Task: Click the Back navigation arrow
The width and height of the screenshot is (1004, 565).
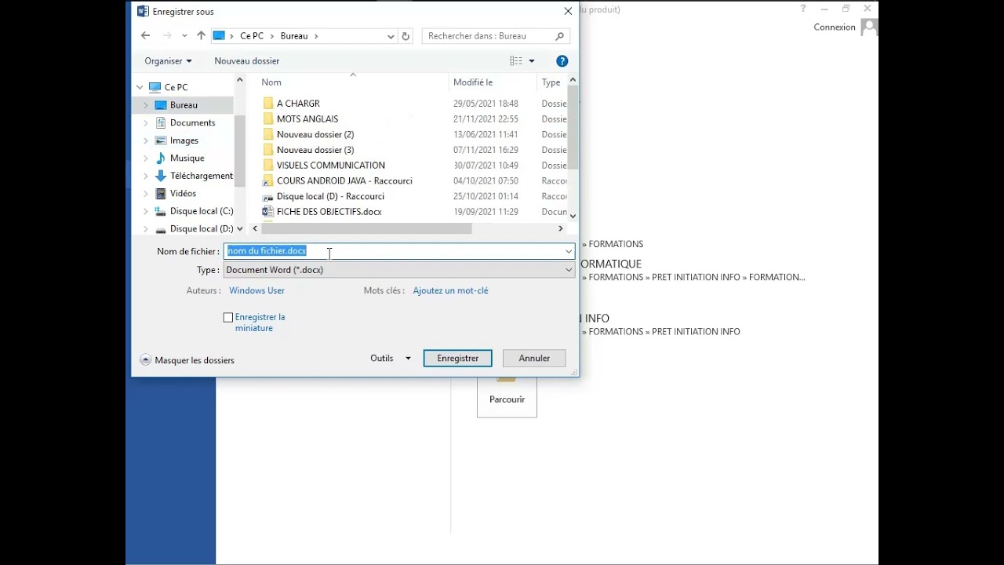Action: (x=145, y=36)
